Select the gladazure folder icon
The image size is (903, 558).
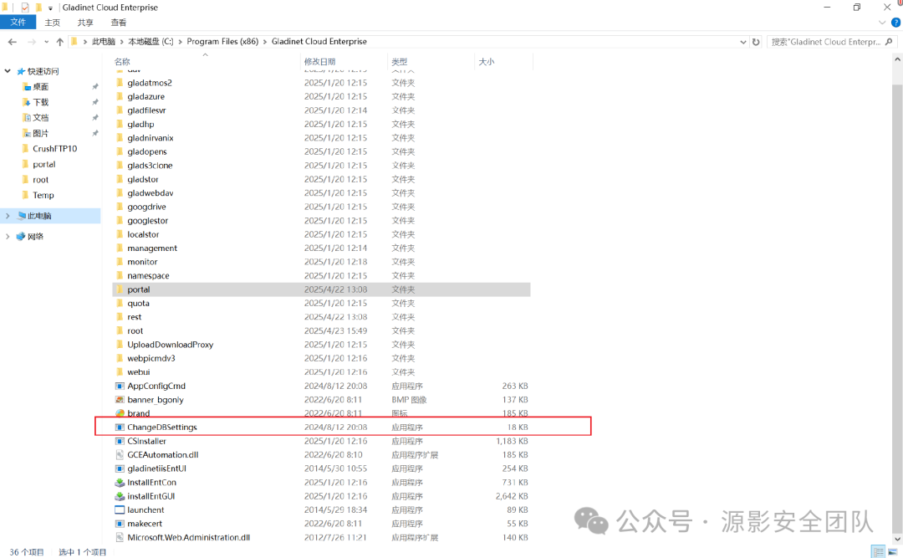click(x=120, y=96)
